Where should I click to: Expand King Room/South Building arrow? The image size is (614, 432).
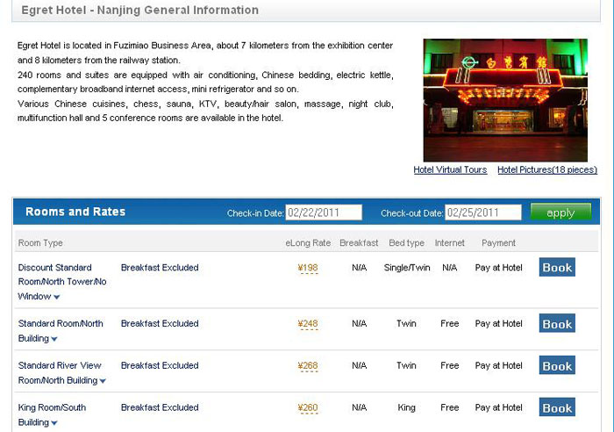click(54, 423)
